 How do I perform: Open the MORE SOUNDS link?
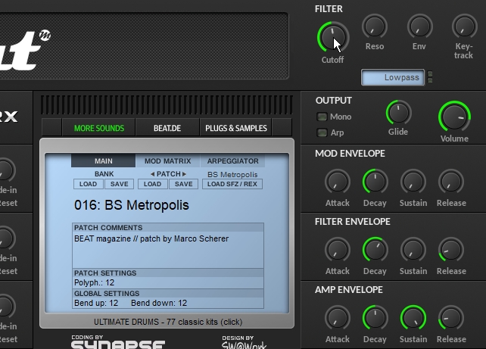[x=98, y=128]
